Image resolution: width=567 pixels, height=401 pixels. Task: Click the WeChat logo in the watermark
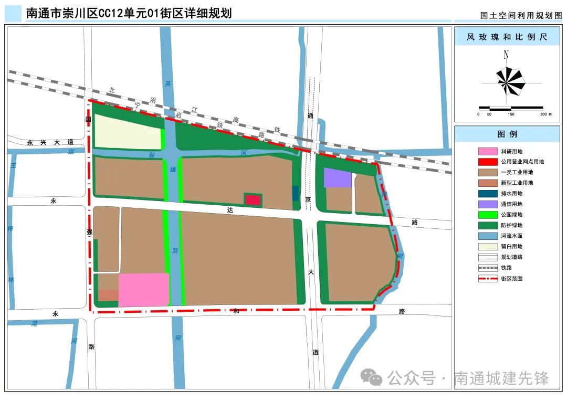click(373, 377)
